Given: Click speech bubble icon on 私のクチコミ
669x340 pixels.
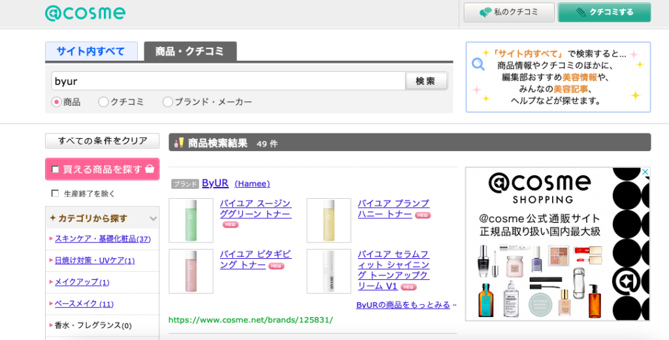Looking at the screenshot, I should (485, 12).
